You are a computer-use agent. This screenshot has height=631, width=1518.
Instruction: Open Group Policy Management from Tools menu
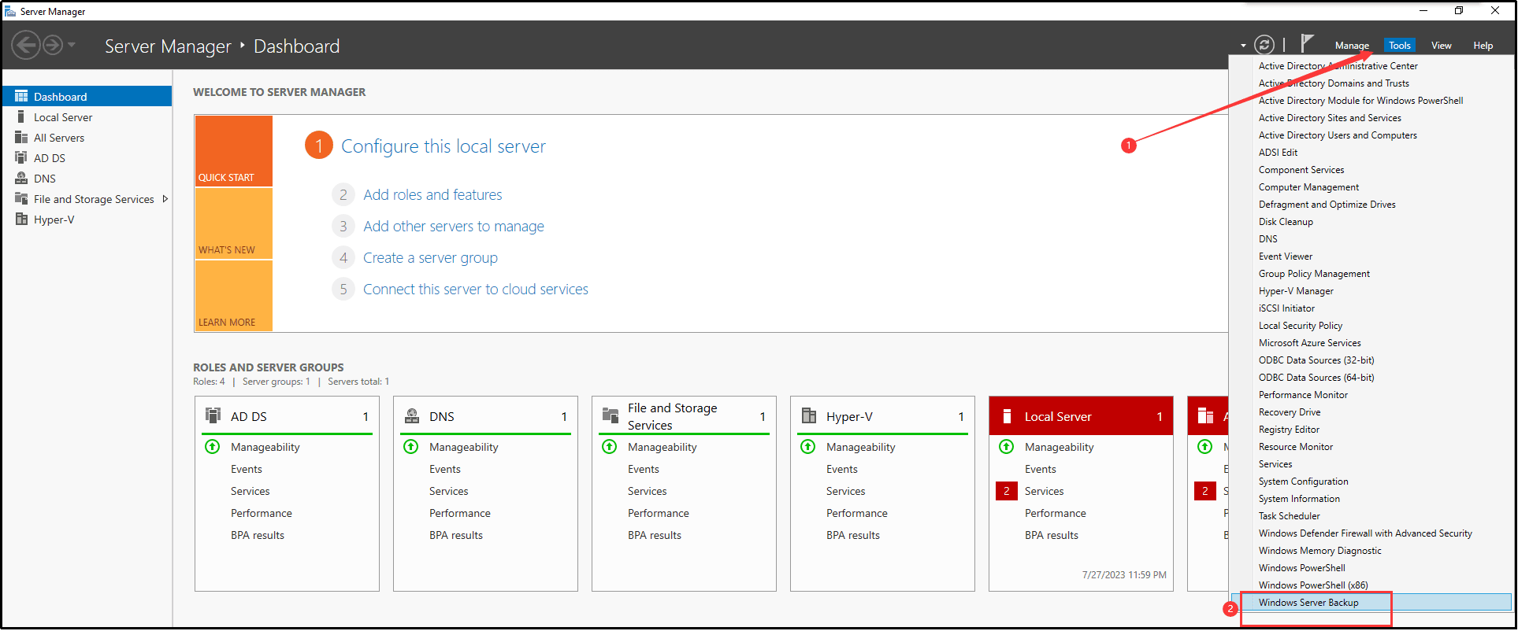click(1314, 274)
